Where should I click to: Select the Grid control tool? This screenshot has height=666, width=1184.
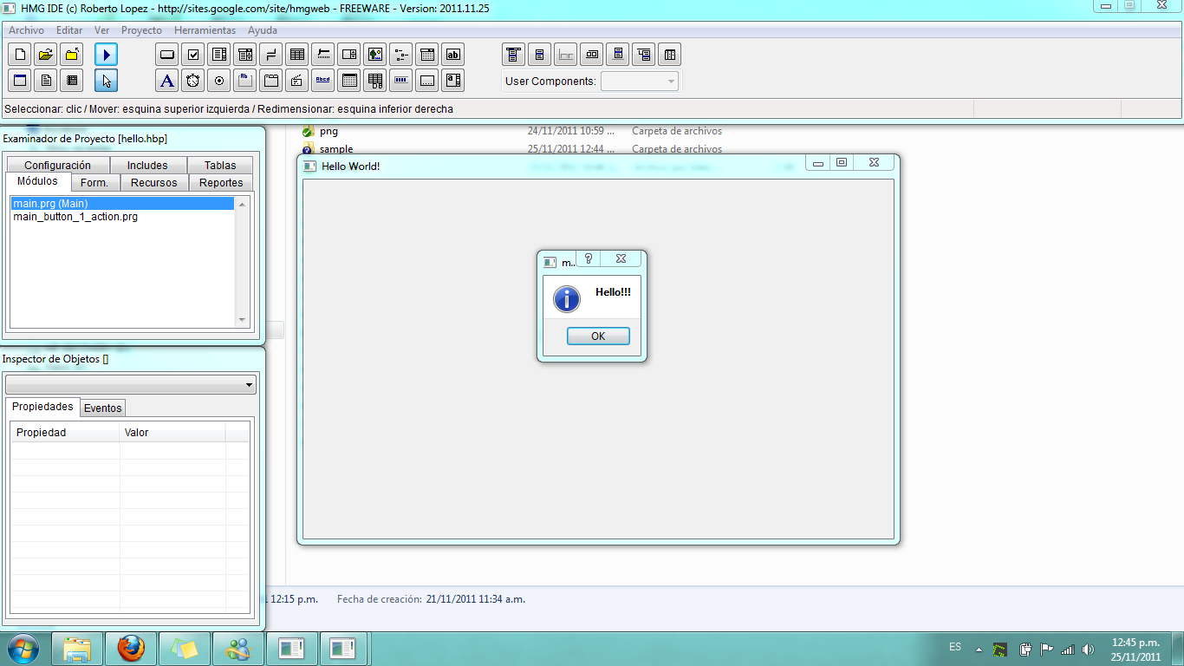pyautogui.click(x=296, y=54)
